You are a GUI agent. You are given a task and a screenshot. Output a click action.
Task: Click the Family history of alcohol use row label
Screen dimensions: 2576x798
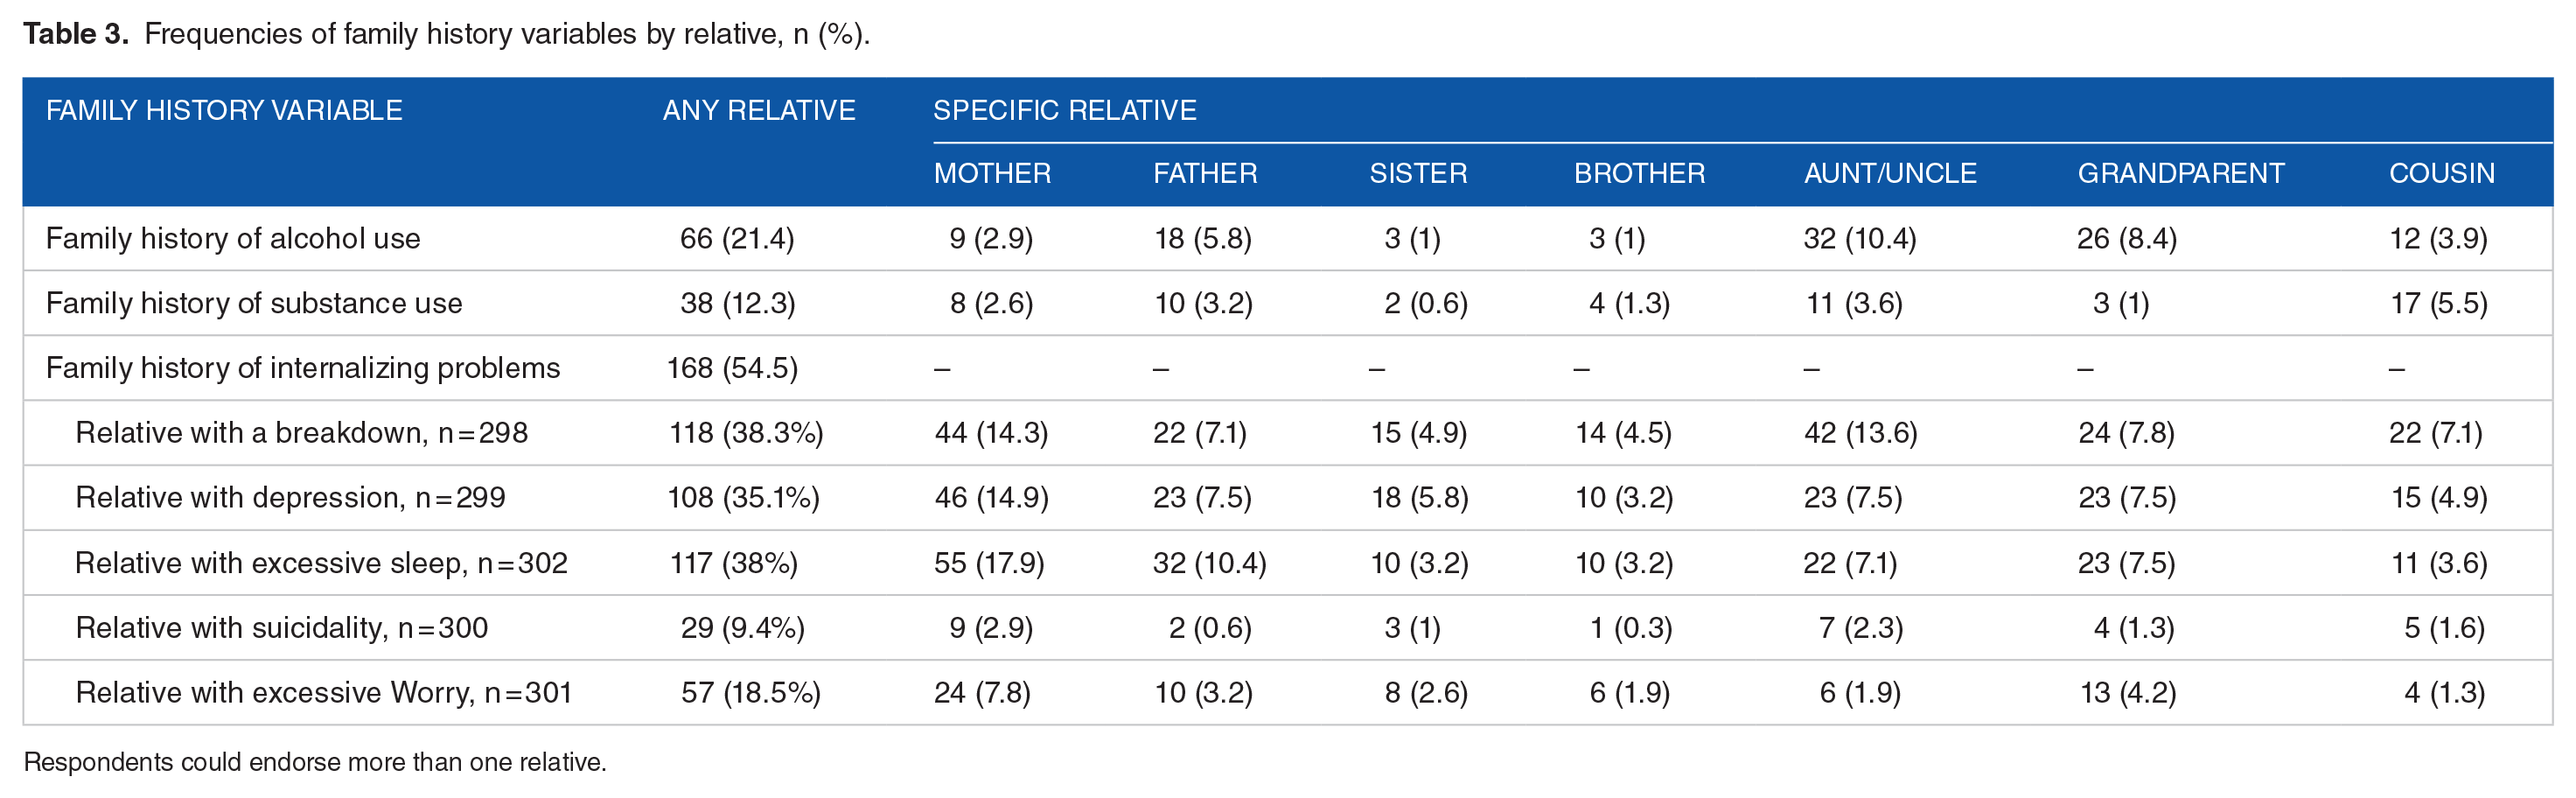(x=233, y=238)
